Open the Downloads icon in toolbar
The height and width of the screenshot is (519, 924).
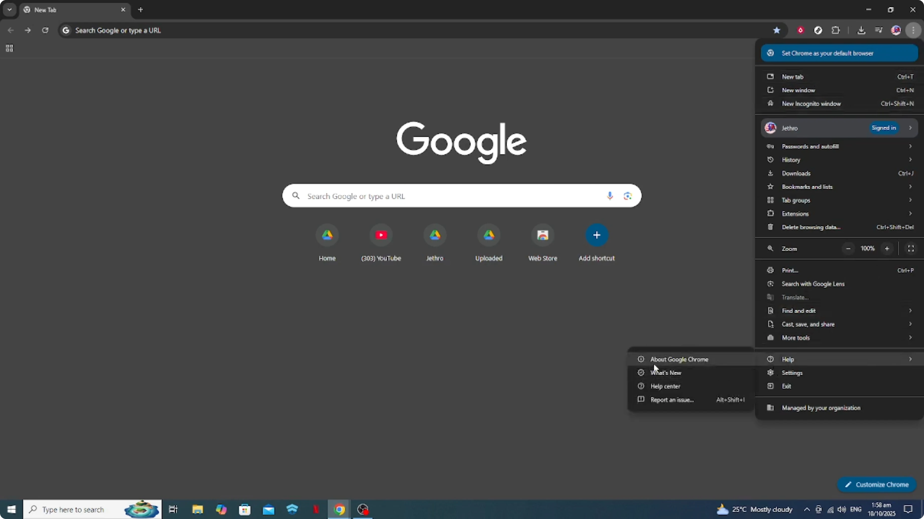862,30
